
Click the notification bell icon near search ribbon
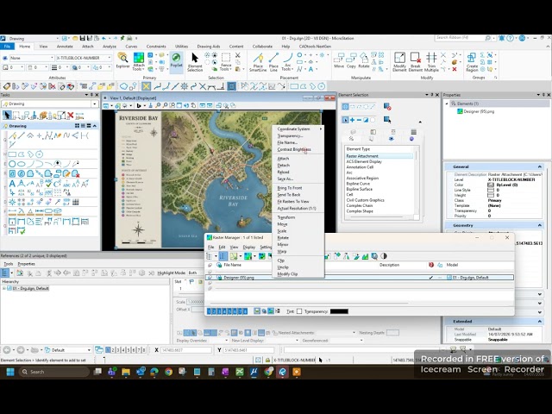[501, 38]
